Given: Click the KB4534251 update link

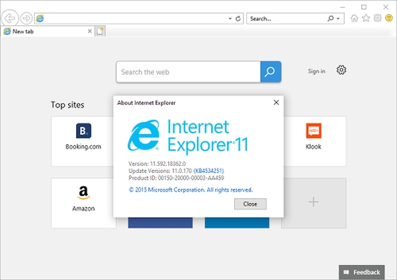Looking at the screenshot, I should [x=208, y=170].
